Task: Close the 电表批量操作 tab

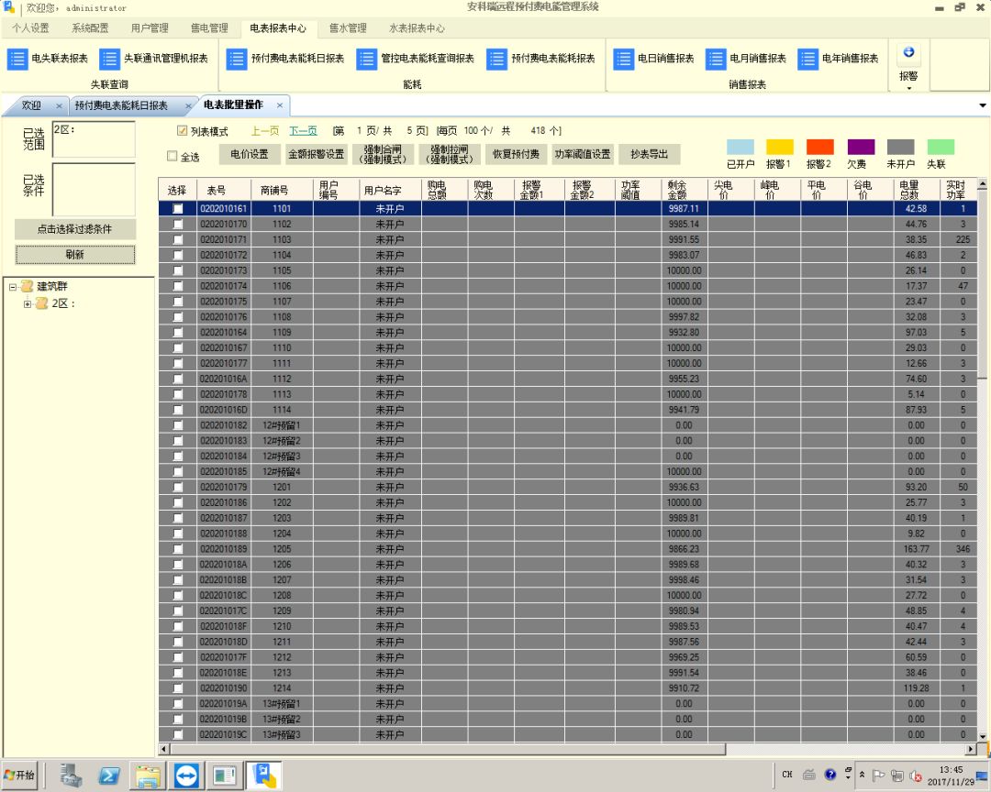Action: click(280, 104)
